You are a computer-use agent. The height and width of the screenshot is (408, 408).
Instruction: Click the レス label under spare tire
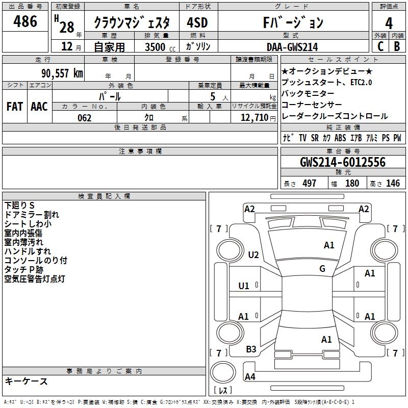point(223,391)
